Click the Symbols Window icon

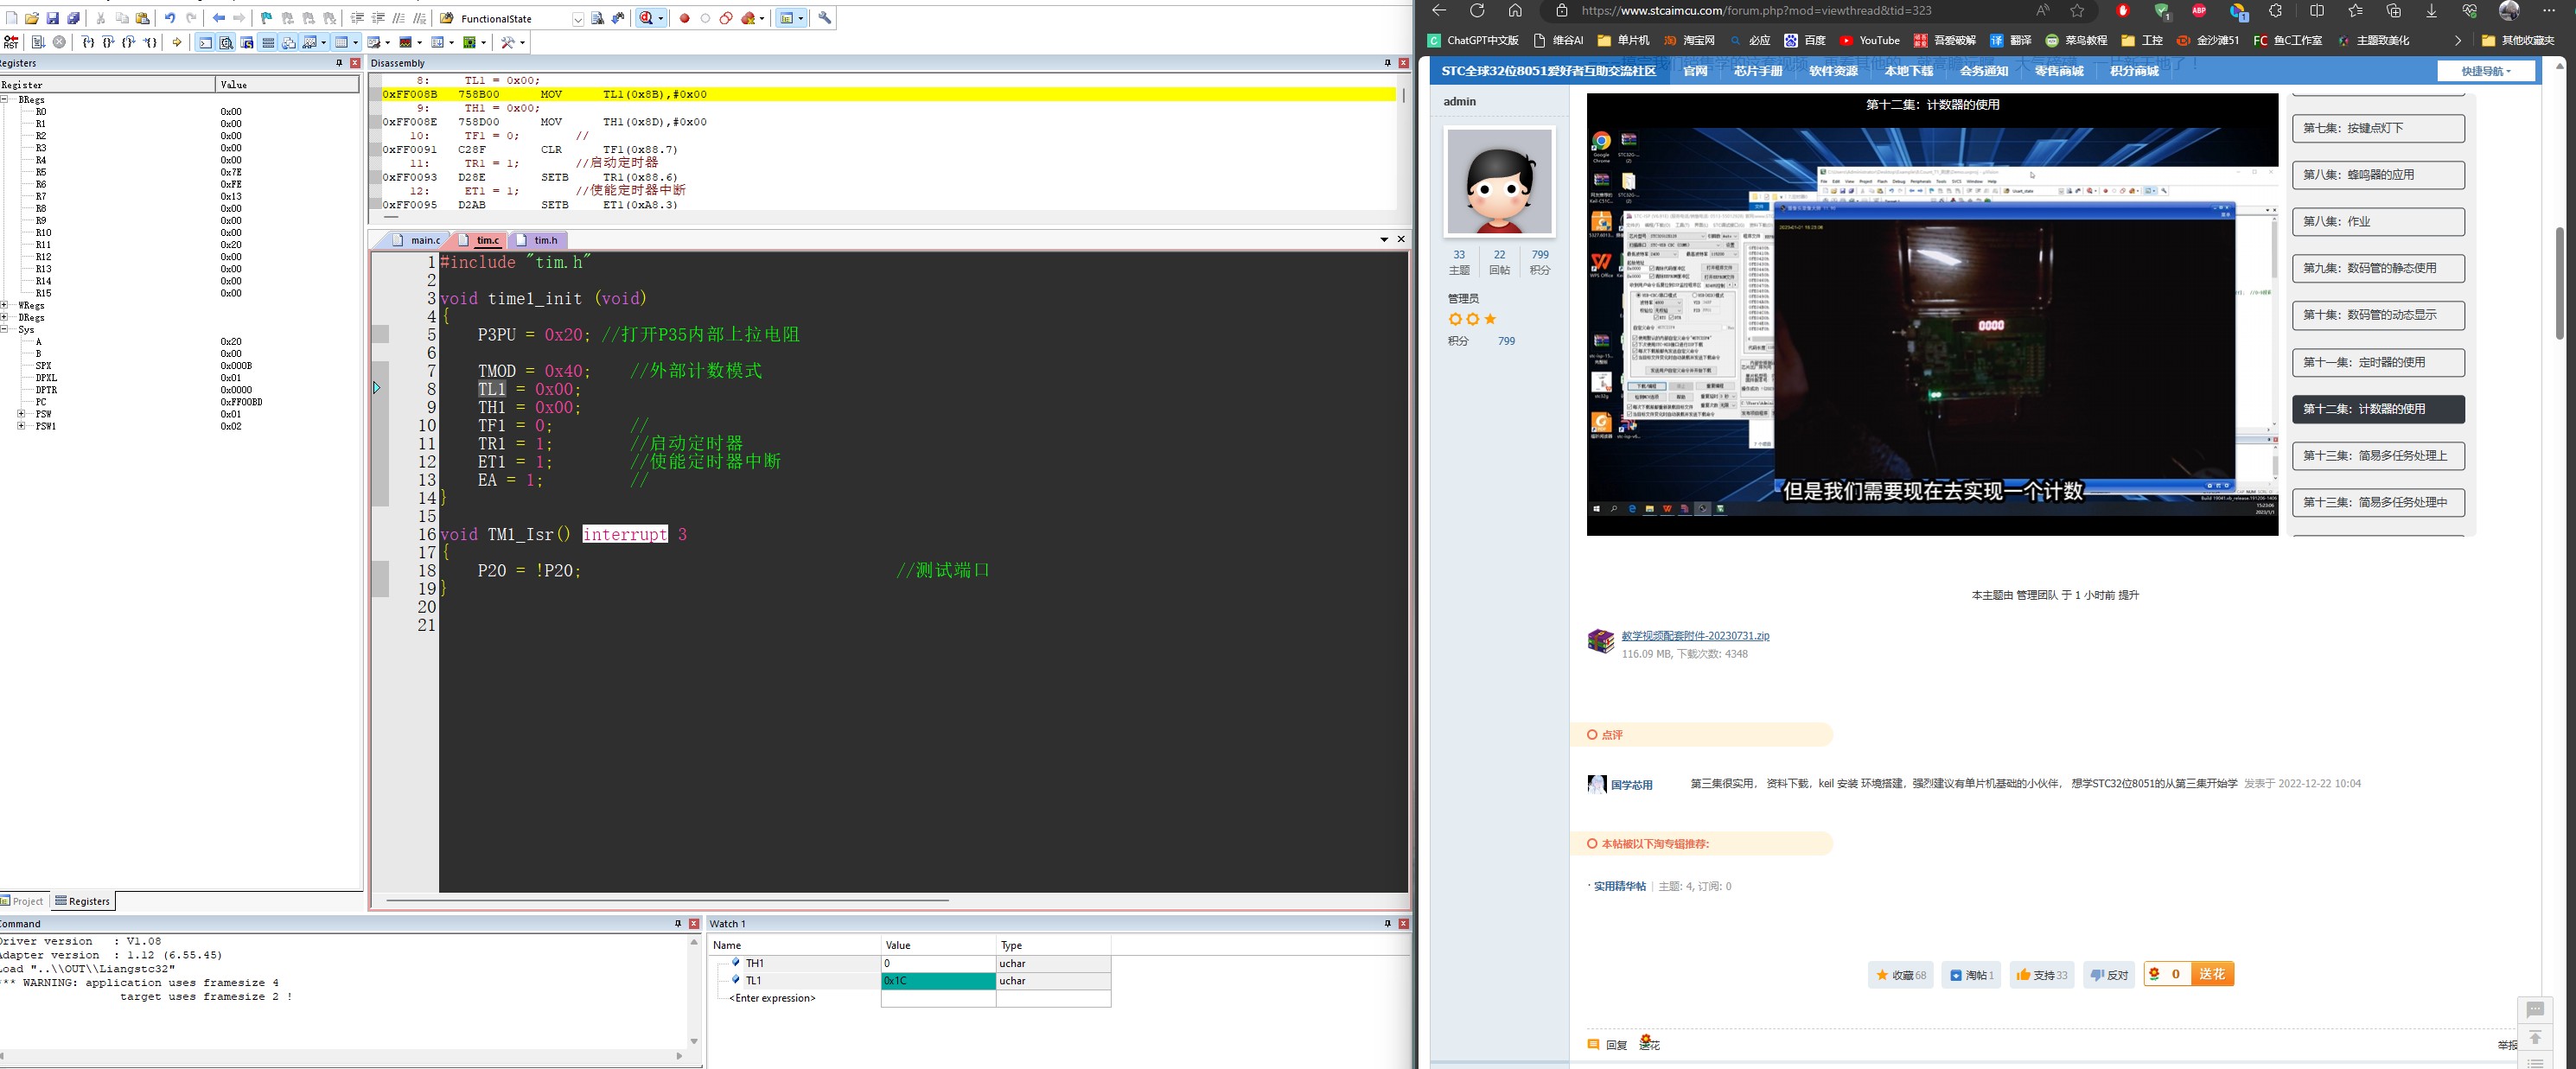247,42
